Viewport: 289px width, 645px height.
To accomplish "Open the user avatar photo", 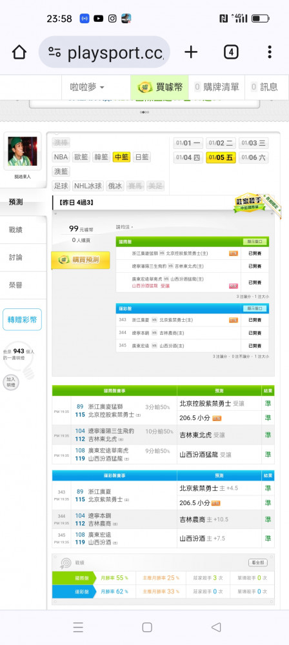I will tap(22, 152).
